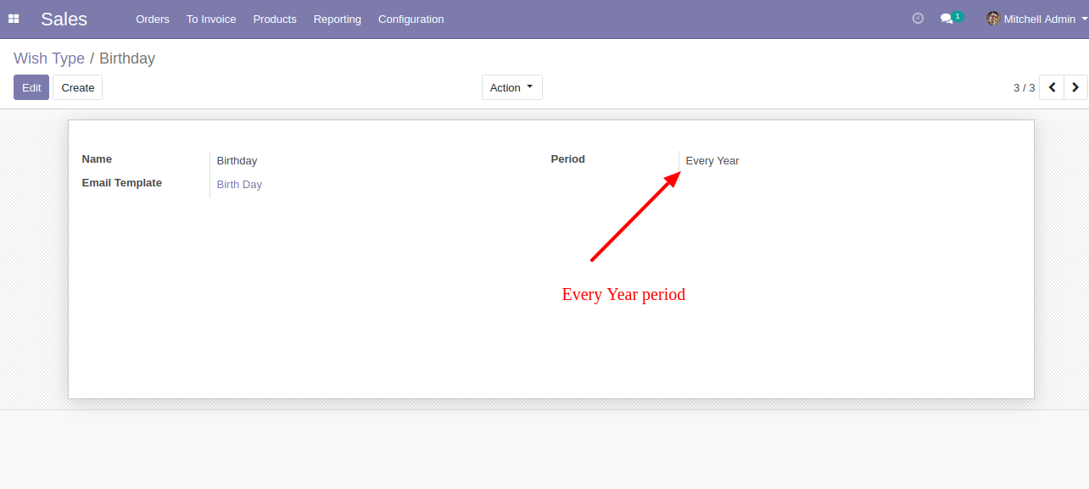1089x489 pixels.
Task: Click the Every Year period value
Action: tap(712, 160)
